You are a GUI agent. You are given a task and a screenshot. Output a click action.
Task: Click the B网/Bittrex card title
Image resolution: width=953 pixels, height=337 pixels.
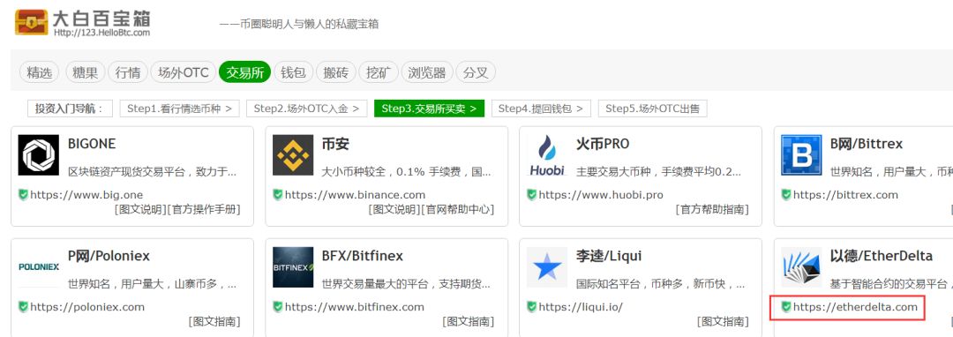(867, 144)
